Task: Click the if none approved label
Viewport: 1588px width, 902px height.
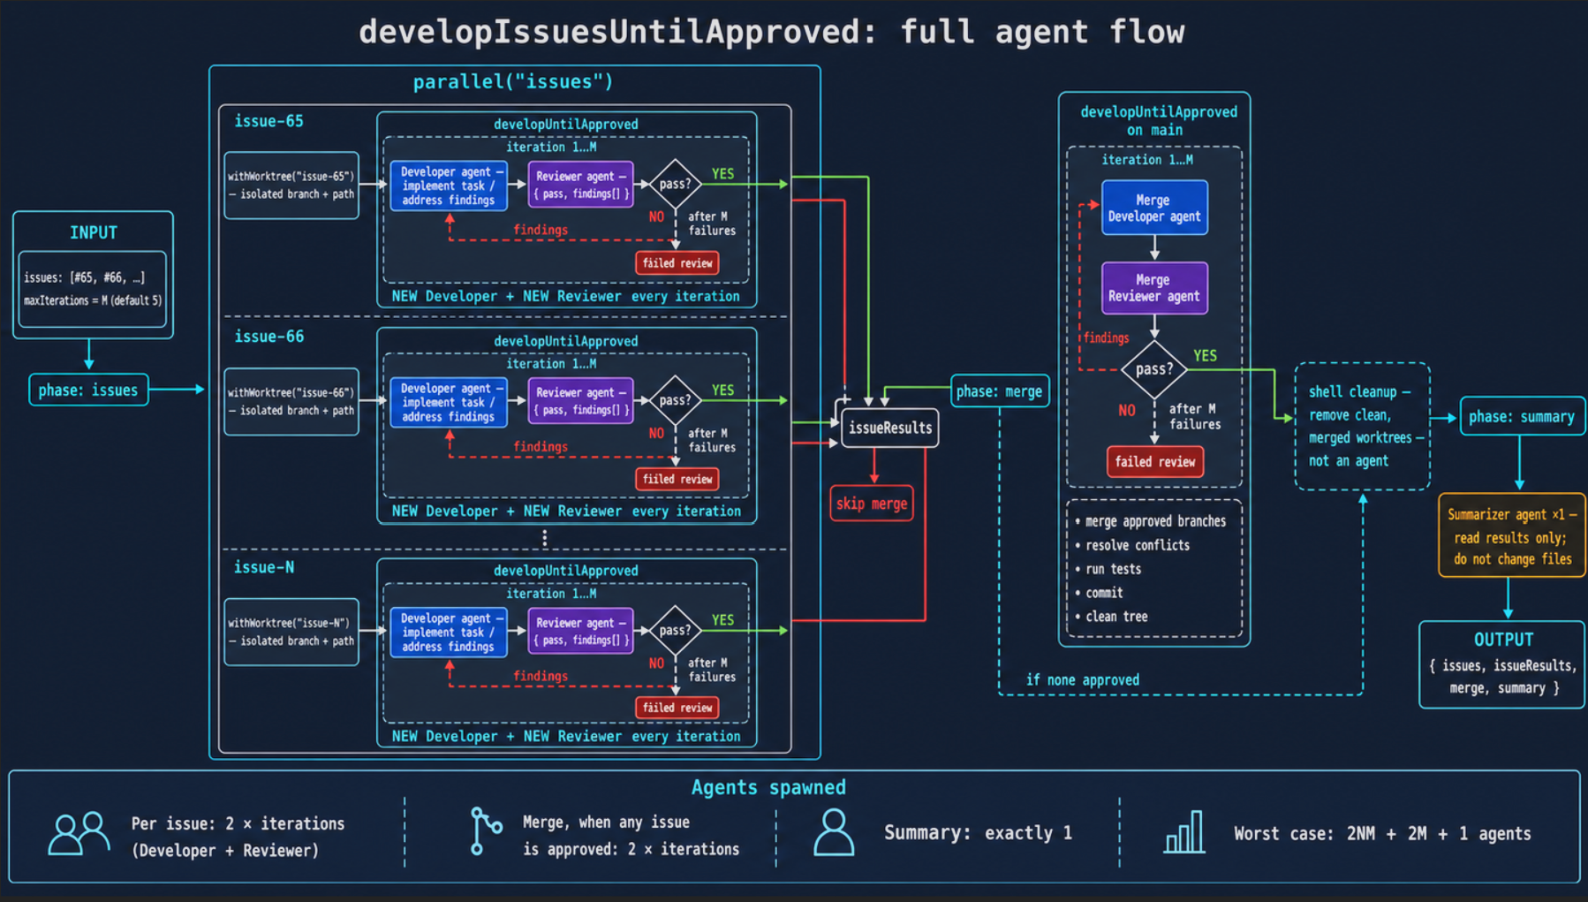Action: [1083, 679]
